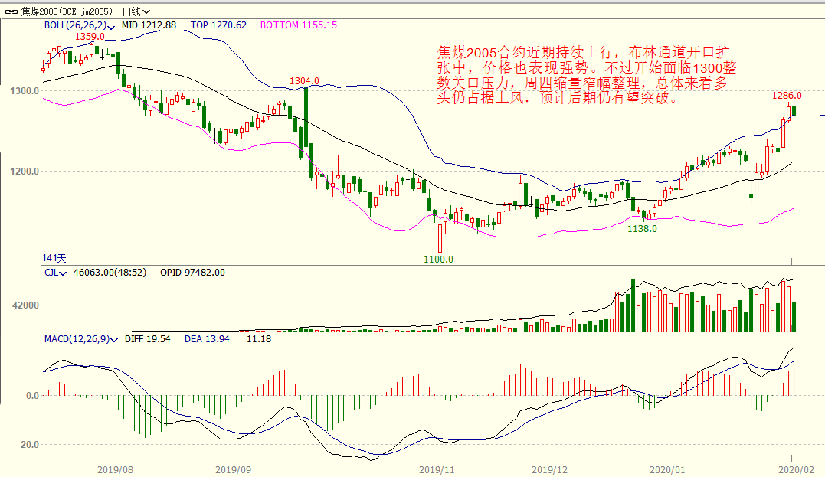Open the 日线 period dropdown
Image resolution: width=825 pixels, height=477 pixels.
click(x=136, y=11)
